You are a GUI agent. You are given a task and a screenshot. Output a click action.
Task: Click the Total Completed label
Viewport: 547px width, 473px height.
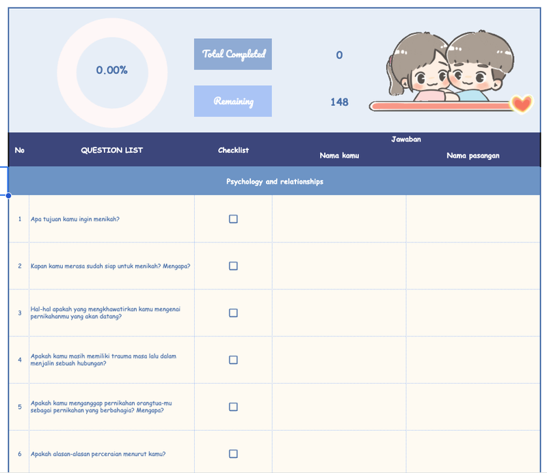pyautogui.click(x=233, y=54)
